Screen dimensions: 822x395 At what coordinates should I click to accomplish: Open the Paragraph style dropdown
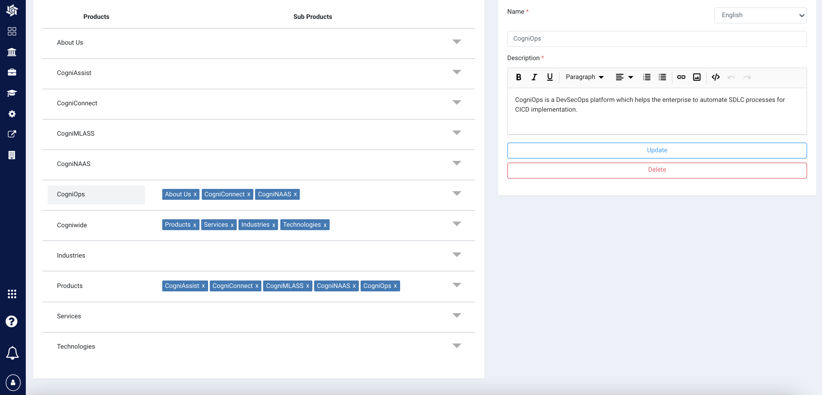pyautogui.click(x=584, y=77)
